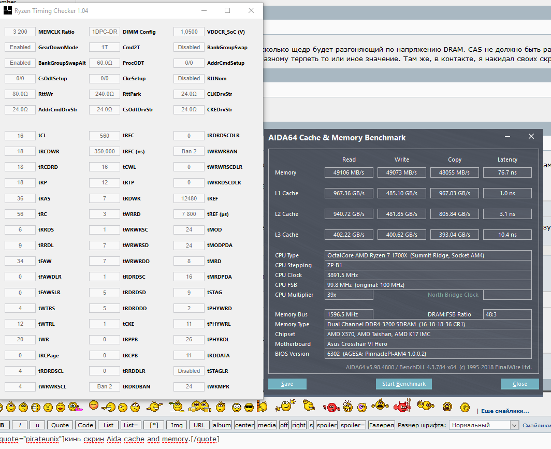
Task: Close the AIDA64 window with the X icon
Action: point(531,136)
